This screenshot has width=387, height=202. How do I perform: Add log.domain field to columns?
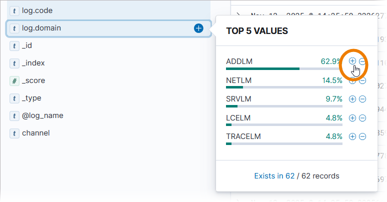[x=198, y=28]
